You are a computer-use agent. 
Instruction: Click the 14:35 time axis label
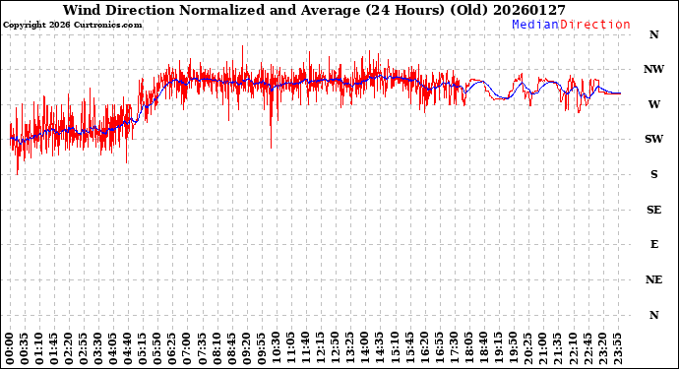[379, 349]
